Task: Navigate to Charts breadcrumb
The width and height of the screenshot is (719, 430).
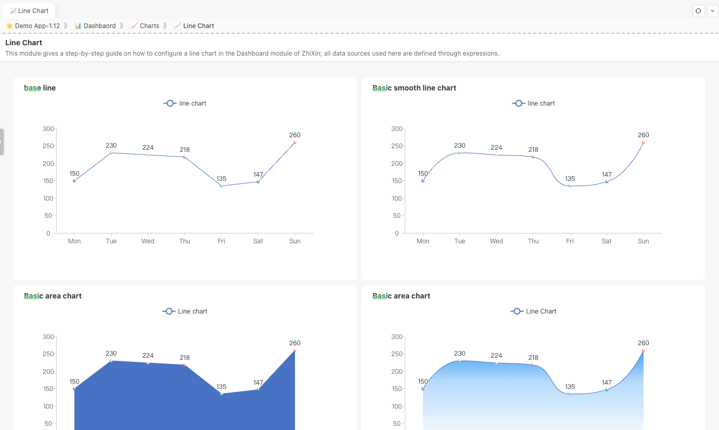Action: pos(145,25)
